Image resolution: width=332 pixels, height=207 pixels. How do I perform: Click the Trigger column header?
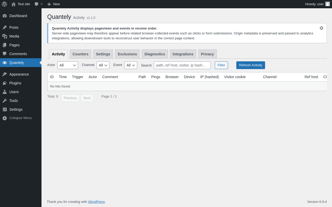click(78, 77)
